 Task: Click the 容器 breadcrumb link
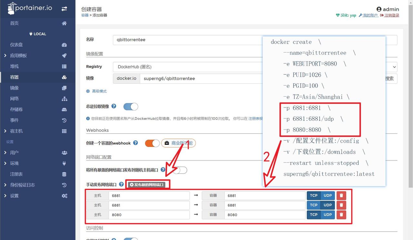[85, 15]
